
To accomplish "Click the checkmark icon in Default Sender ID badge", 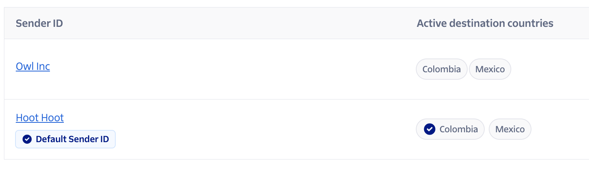I will coord(27,139).
